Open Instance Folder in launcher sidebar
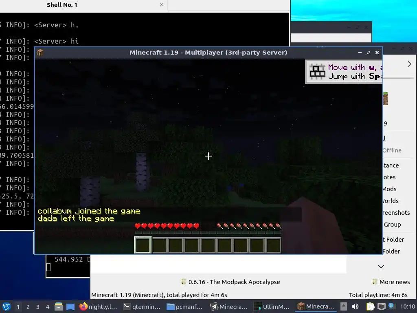This screenshot has width=417, height=313. (x=394, y=240)
